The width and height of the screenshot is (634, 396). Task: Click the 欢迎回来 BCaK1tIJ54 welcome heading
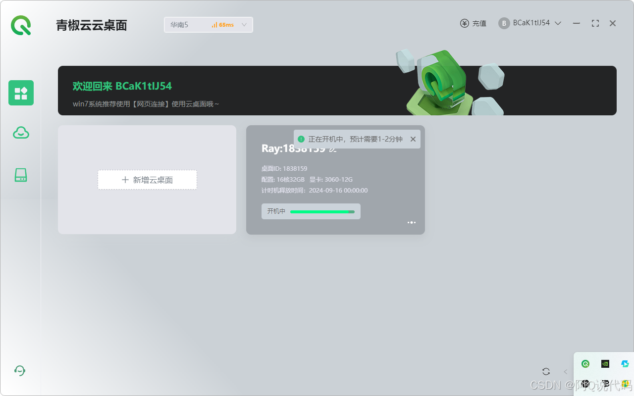[122, 86]
